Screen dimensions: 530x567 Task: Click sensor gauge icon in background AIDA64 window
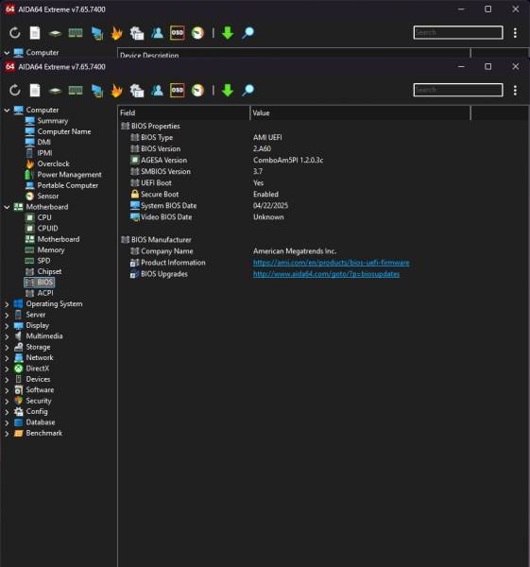coord(197,33)
